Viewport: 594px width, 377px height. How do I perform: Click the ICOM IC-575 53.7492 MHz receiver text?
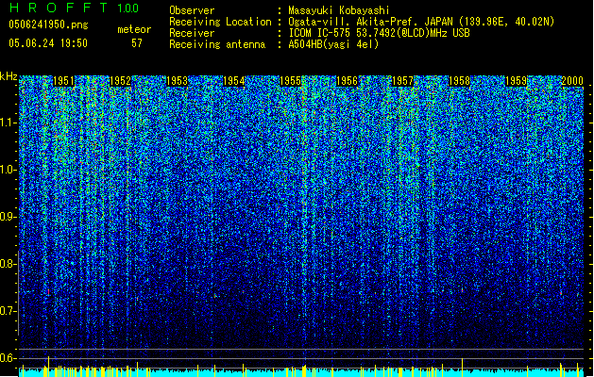[379, 33]
